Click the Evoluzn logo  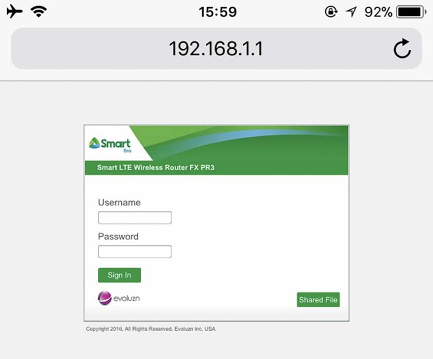[x=119, y=298]
